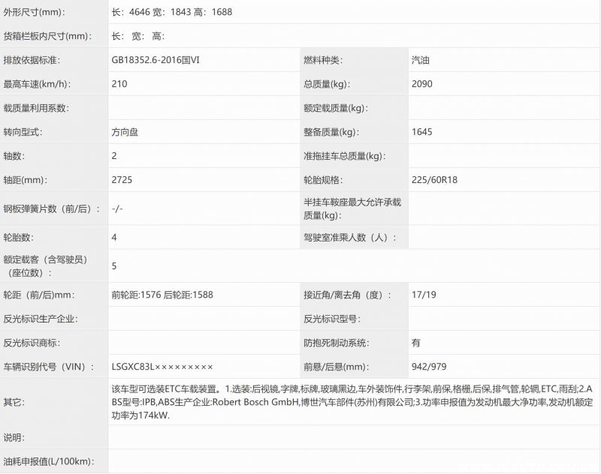Image resolution: width=601 pixels, height=474 pixels.
Task: Click the 转向型式 value 方向盘
Action: point(125,132)
